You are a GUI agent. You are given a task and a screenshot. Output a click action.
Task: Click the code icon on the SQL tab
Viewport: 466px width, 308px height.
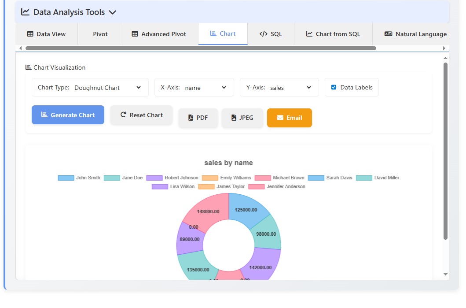(x=263, y=33)
